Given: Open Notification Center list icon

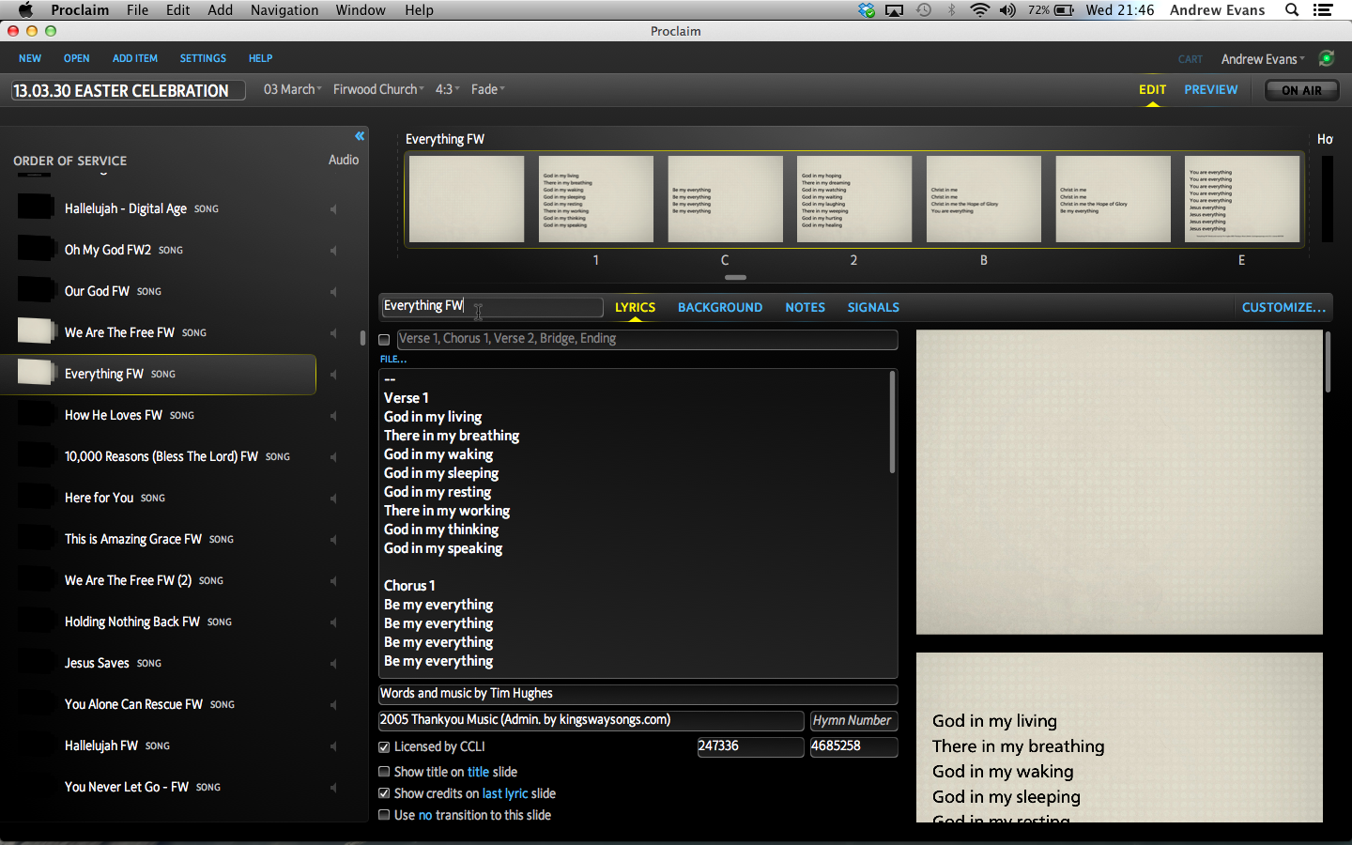Looking at the screenshot, I should coord(1323,10).
